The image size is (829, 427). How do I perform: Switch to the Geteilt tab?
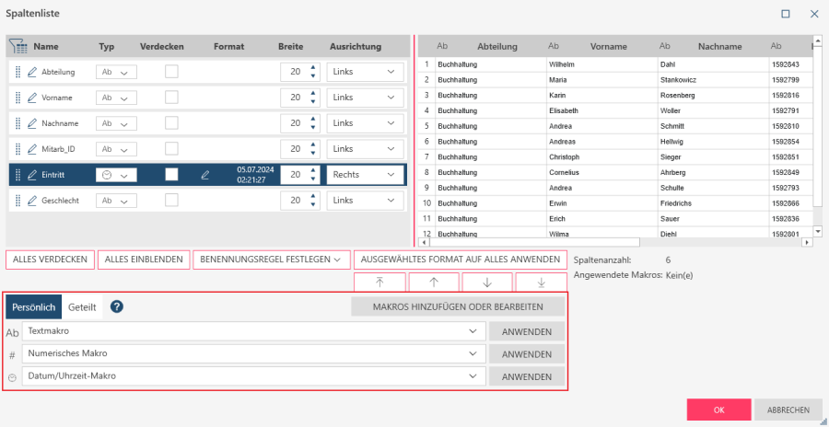[x=82, y=307]
